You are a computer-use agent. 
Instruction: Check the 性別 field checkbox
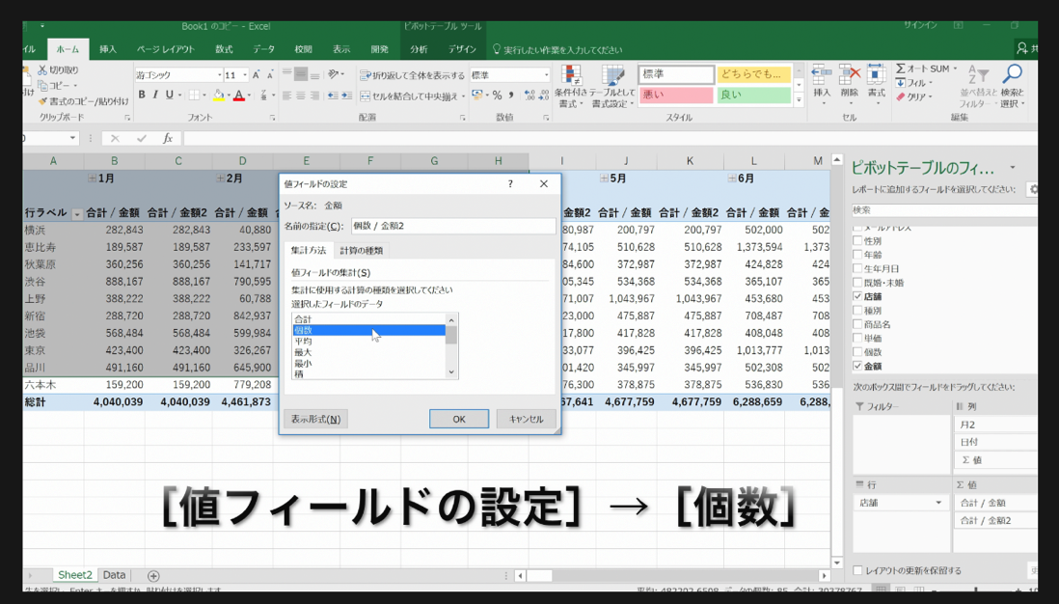click(x=857, y=240)
